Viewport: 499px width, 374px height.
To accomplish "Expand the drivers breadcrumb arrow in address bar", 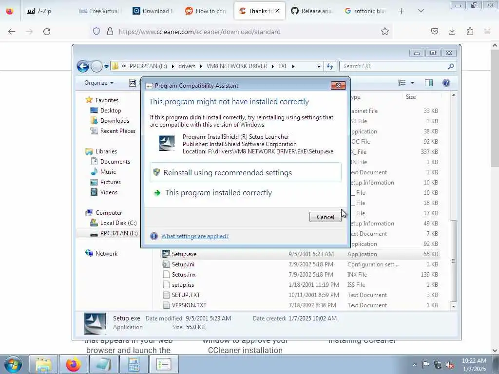I will [x=201, y=66].
